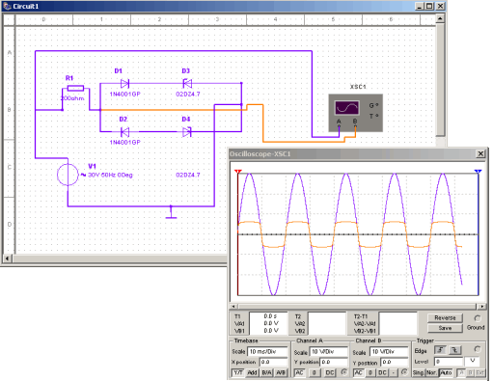Set trigger type to Sing.

[x=418, y=372]
